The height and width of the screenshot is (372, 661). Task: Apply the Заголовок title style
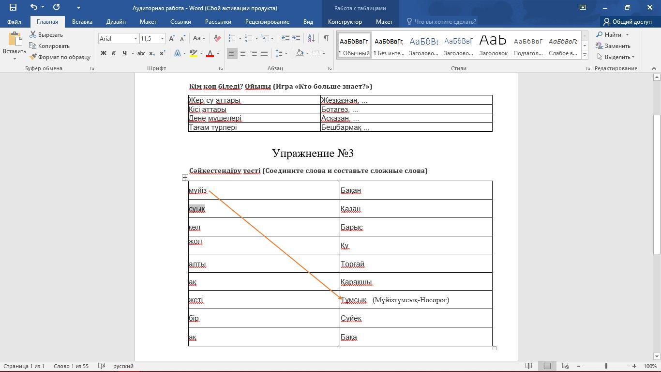tap(493, 45)
